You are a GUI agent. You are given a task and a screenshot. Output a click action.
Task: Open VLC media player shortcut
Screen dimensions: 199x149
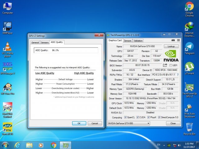click(7, 50)
